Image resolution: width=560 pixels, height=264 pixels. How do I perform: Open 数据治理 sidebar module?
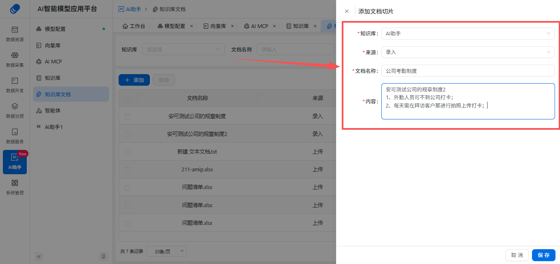(x=15, y=110)
